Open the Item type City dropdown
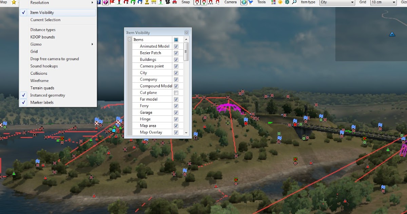The width and height of the screenshot is (407, 214). pos(337,2)
